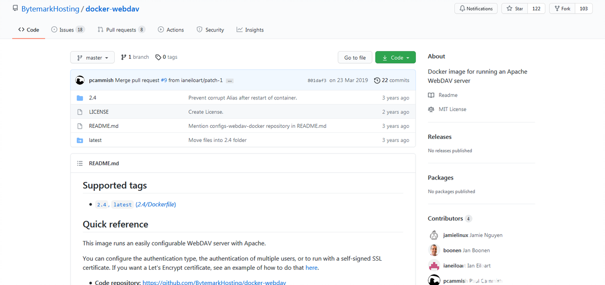The height and width of the screenshot is (285, 605).
Task: Open the 1 branch link
Action: [135, 57]
